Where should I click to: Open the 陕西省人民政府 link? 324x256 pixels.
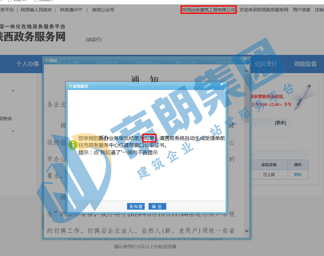[x=36, y=10]
